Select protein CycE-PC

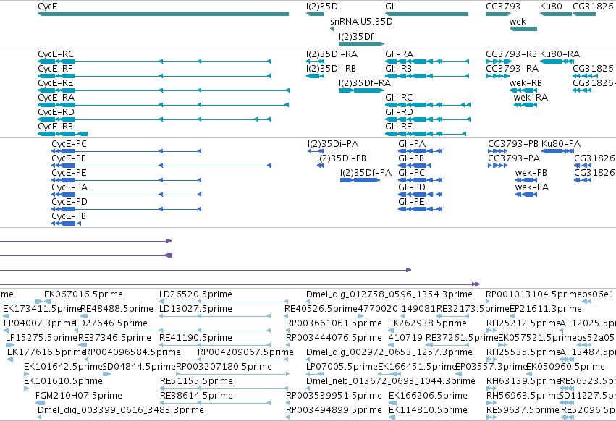(x=126, y=151)
